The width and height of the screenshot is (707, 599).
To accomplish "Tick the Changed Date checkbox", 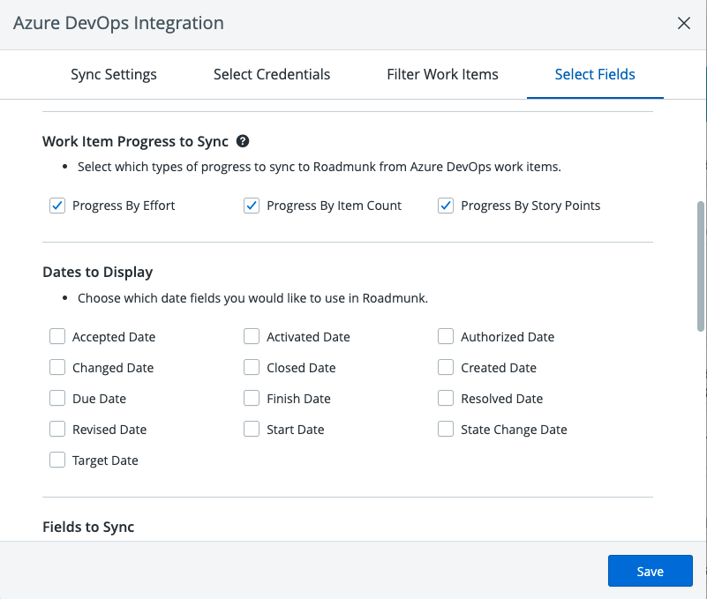I will (x=57, y=367).
